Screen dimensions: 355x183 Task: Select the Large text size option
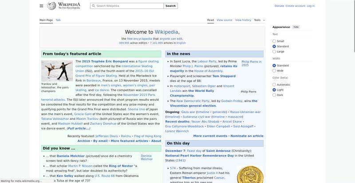[x=274, y=52]
